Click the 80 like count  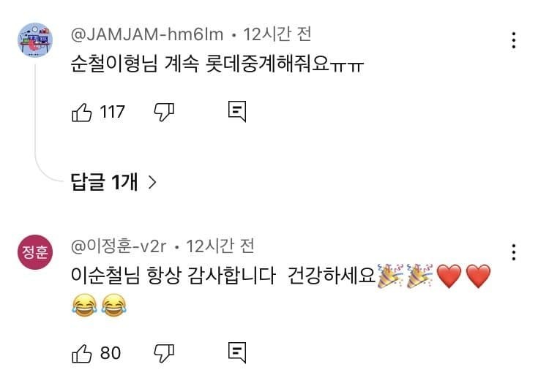click(111, 353)
